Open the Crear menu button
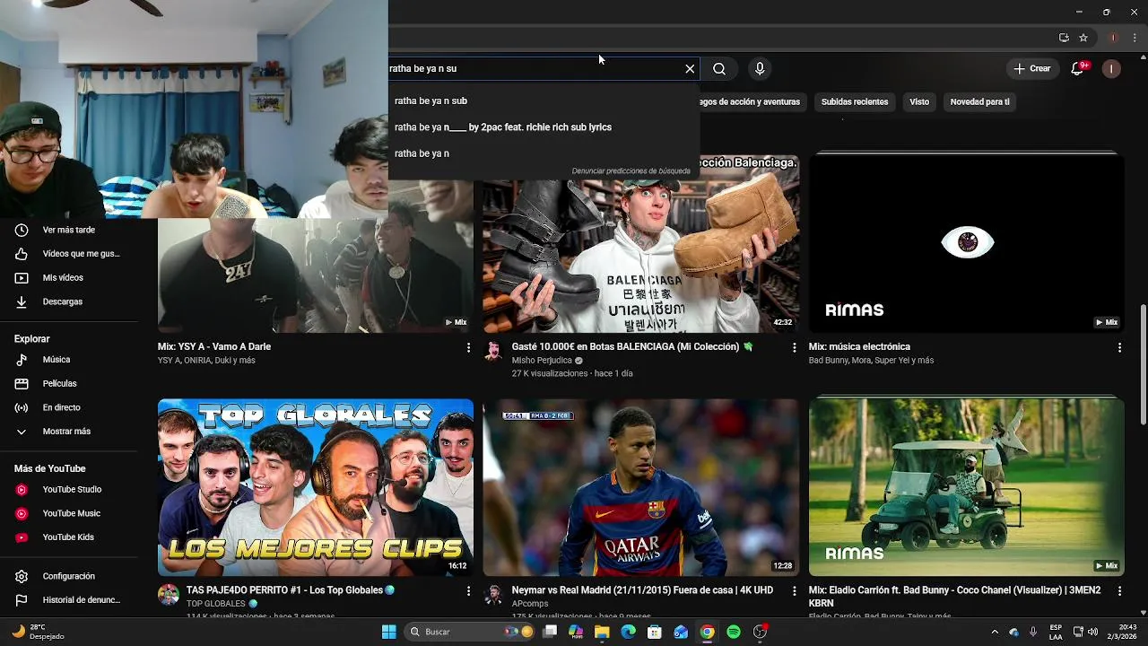The image size is (1148, 646). 1032,68
